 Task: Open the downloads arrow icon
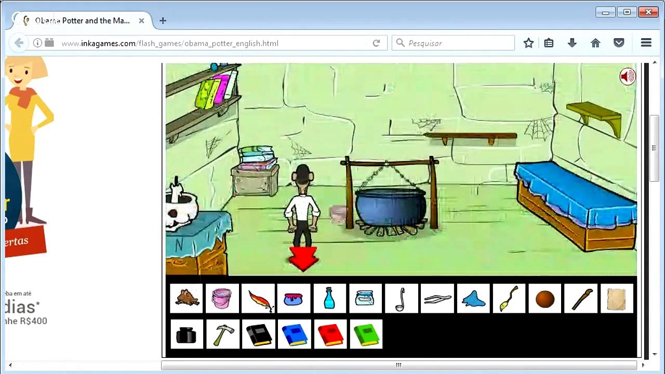pyautogui.click(x=572, y=43)
